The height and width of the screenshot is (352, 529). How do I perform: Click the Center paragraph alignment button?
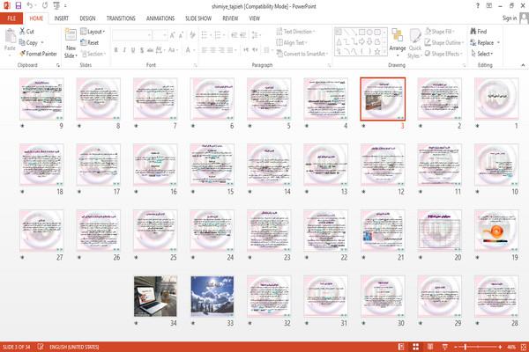[x=212, y=50]
